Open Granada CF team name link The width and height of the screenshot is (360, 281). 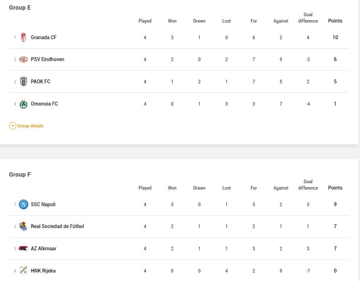click(43, 37)
